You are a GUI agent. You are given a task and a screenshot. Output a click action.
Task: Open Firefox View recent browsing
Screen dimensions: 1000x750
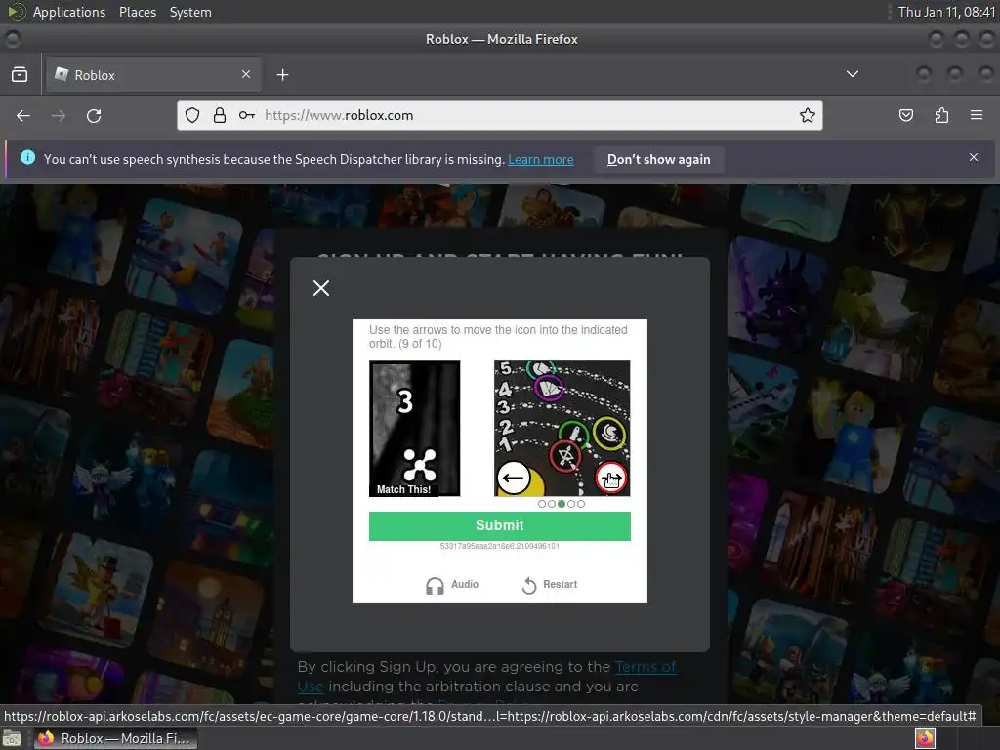pos(20,74)
